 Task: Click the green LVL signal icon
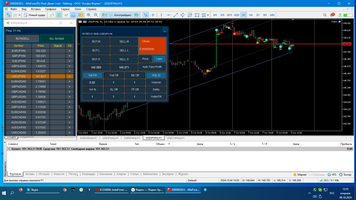340,15
